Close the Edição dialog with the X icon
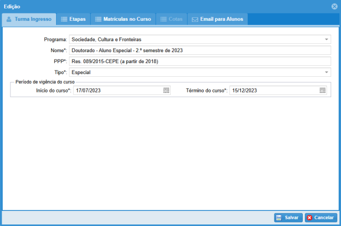Screen dimensions: 341x226 click(x=334, y=6)
